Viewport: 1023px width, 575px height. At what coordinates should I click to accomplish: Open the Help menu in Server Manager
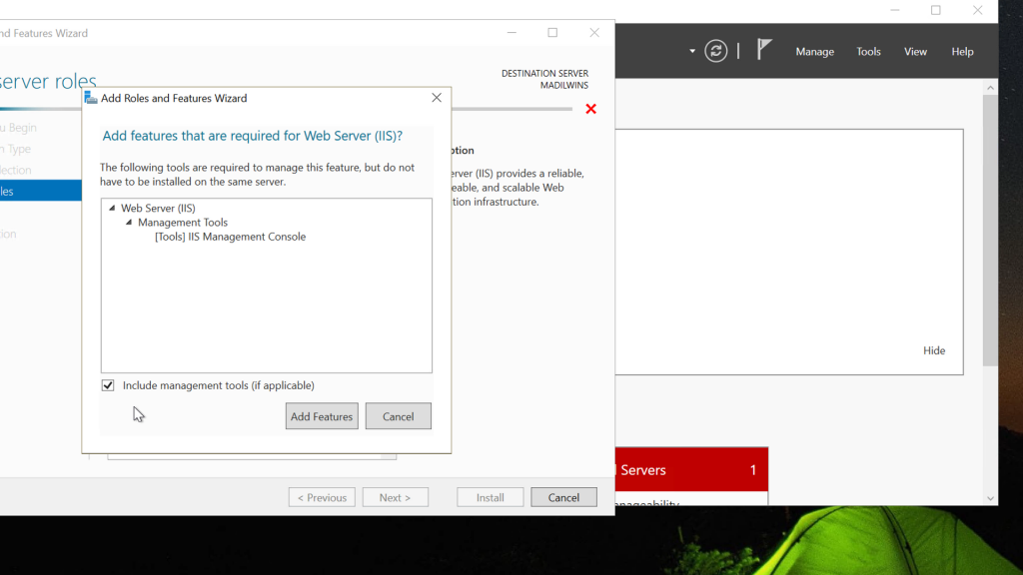coord(962,52)
